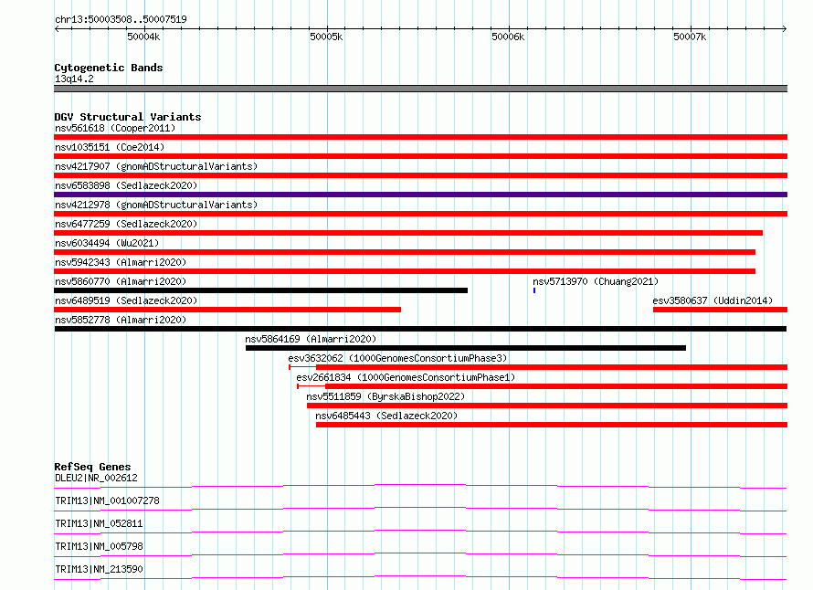Screen dimensions: 813x590
Task: Open the DLEU2|NR_002612 gene label
Action: pyautogui.click(x=96, y=478)
